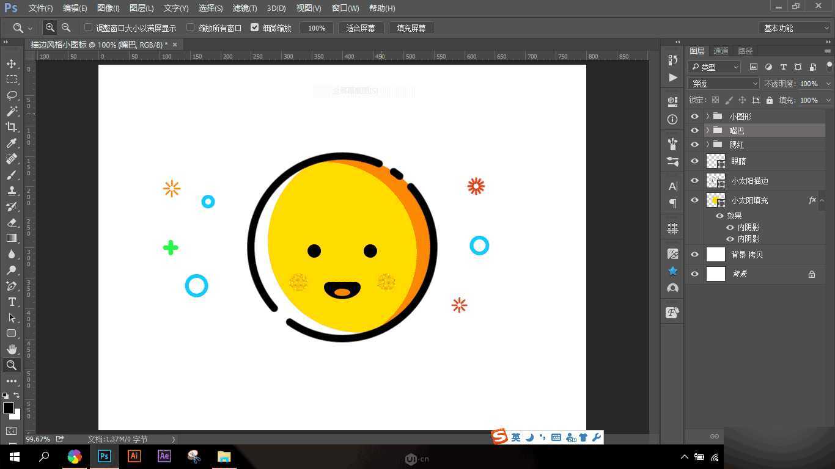The height and width of the screenshot is (469, 835).
Task: Select the Pen tool
Action: tap(11, 286)
